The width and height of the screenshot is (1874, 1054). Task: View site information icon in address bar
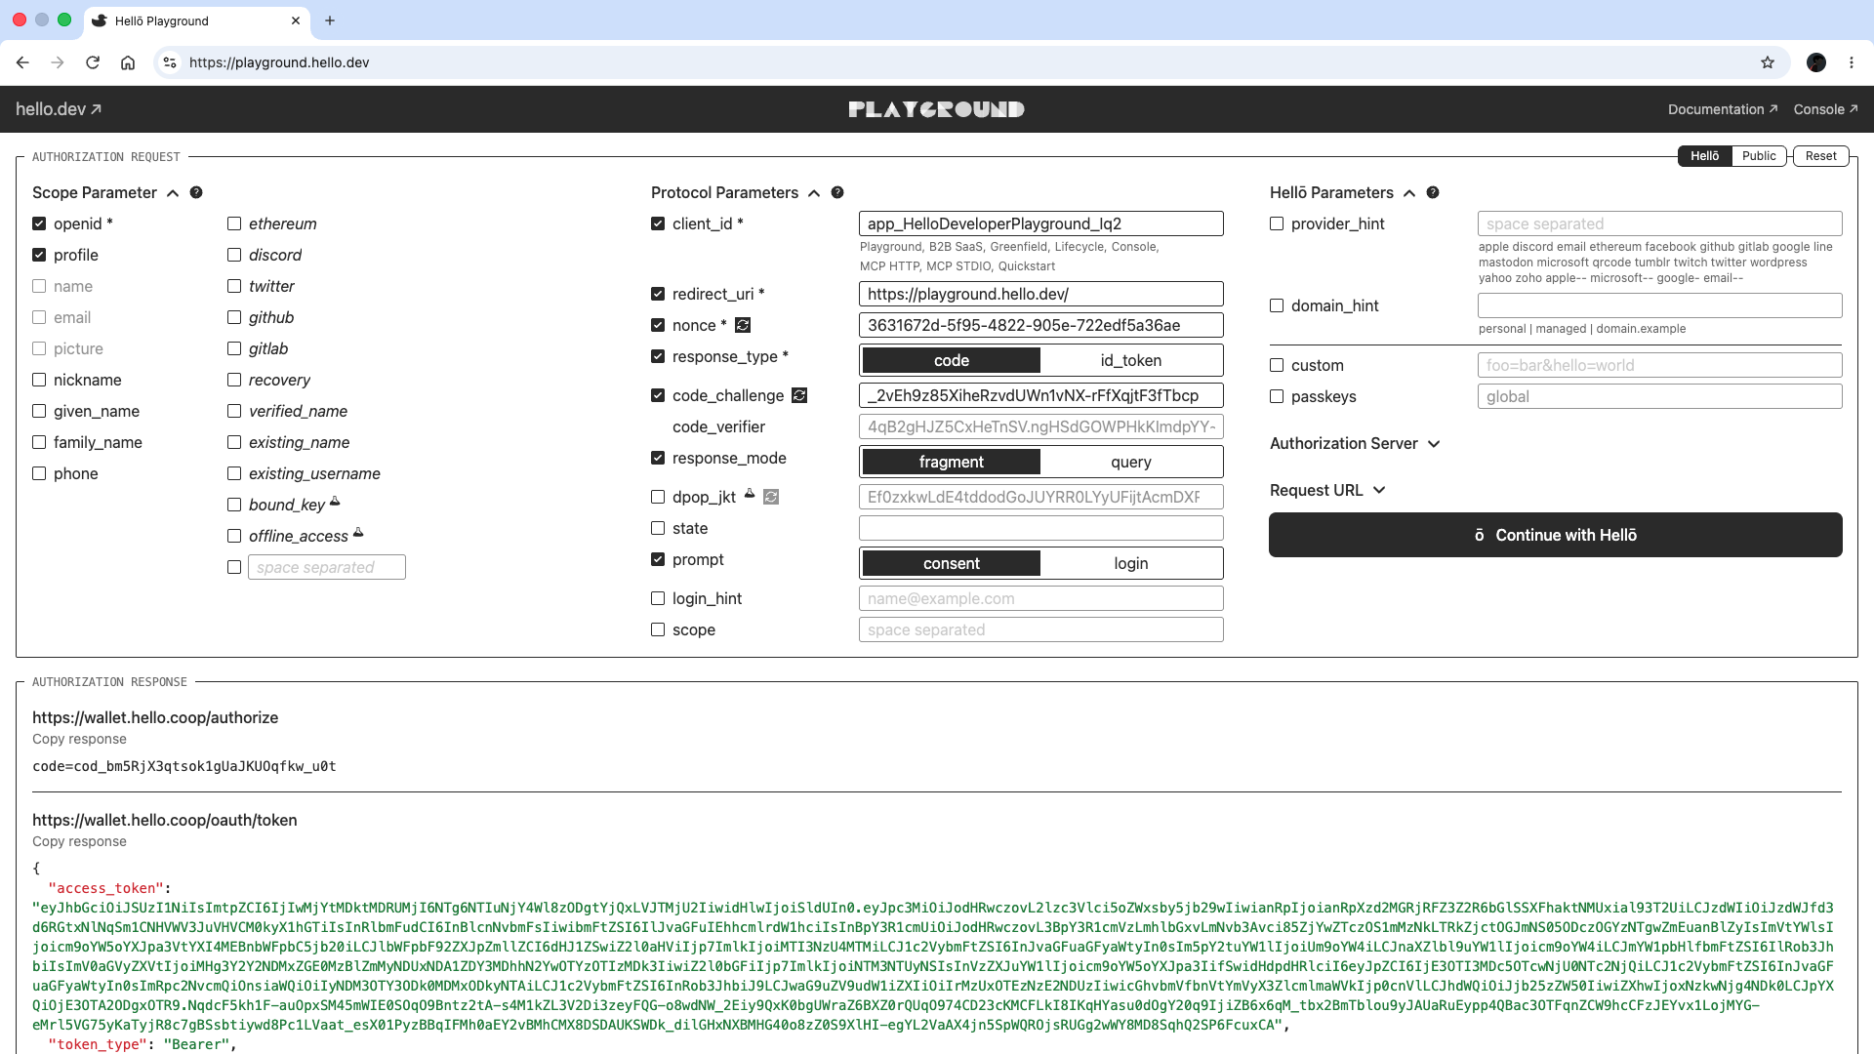pyautogui.click(x=170, y=62)
